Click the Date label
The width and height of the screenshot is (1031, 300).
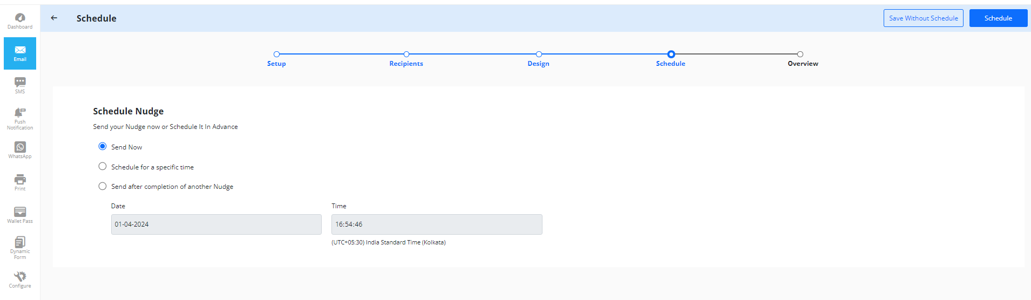pyautogui.click(x=118, y=206)
